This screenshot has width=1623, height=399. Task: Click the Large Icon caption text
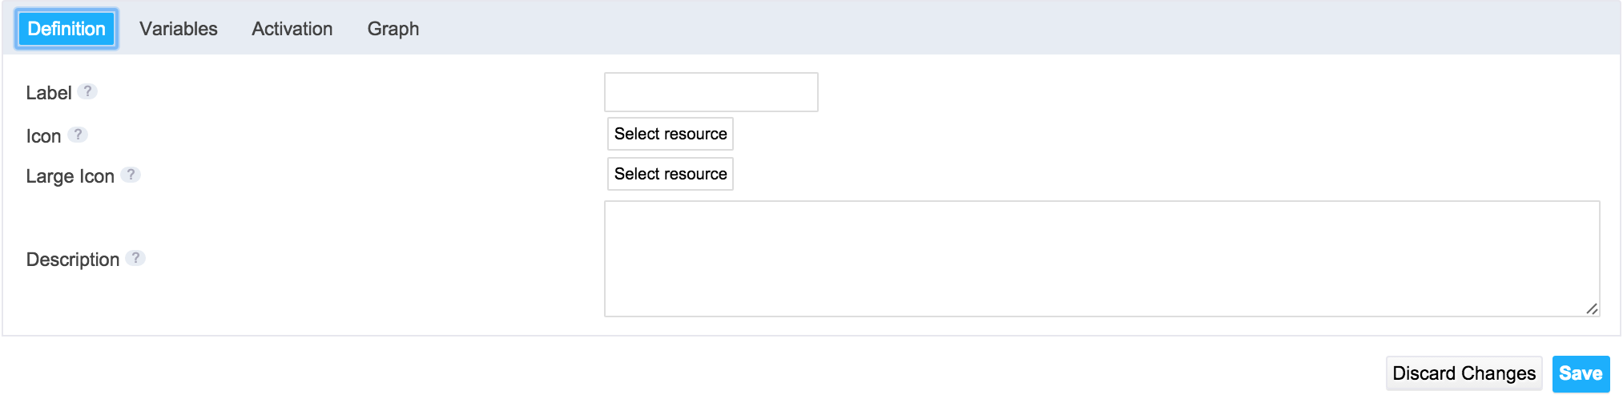point(70,176)
